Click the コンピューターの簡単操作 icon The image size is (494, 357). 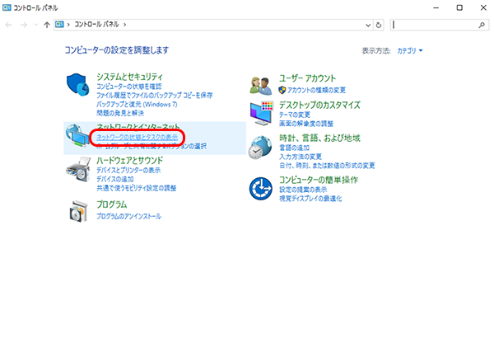tap(261, 189)
